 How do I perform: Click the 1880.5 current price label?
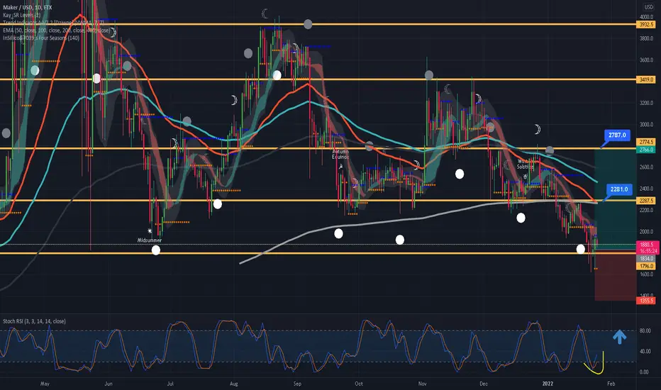(647, 245)
